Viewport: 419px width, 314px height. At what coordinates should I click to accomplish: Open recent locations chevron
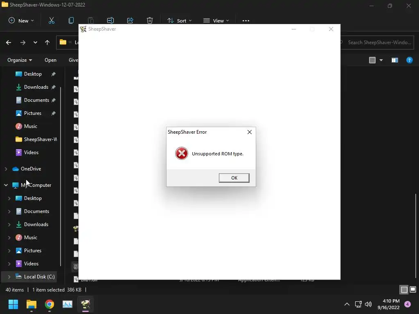(35, 43)
